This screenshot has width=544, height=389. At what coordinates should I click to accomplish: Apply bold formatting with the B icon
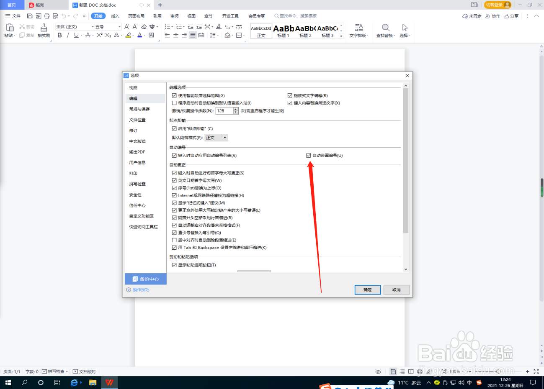tap(59, 35)
